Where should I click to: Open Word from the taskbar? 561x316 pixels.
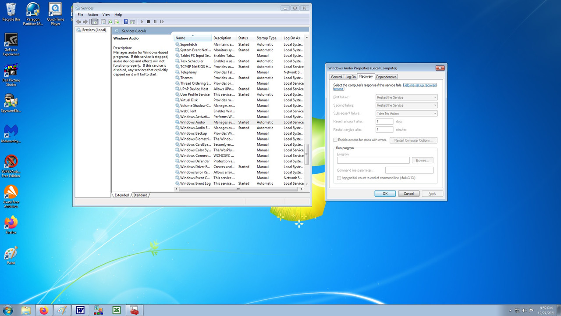80,310
